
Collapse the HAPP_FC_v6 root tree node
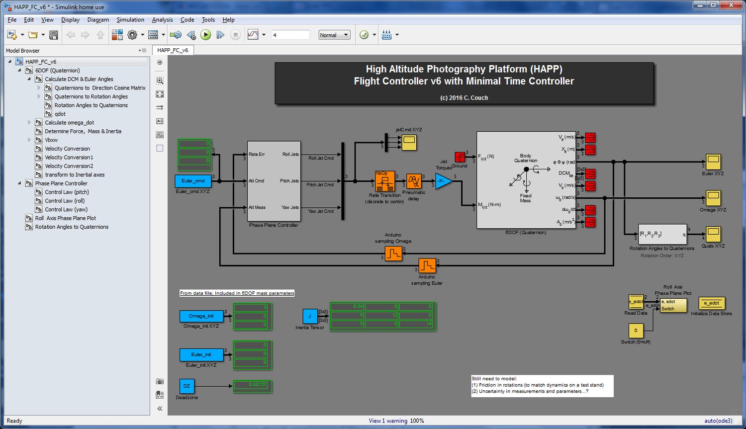[10, 62]
